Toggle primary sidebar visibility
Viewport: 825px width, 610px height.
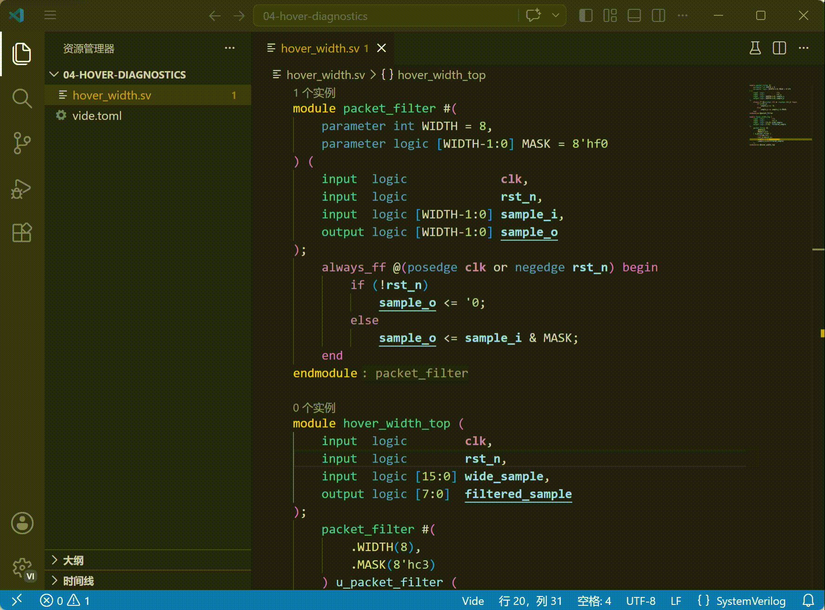(x=586, y=16)
